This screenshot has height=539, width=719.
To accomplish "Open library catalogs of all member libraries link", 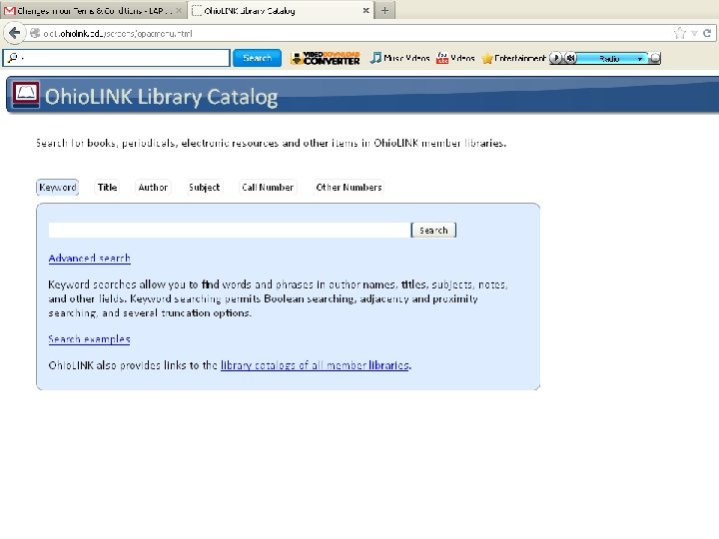I will (315, 365).
